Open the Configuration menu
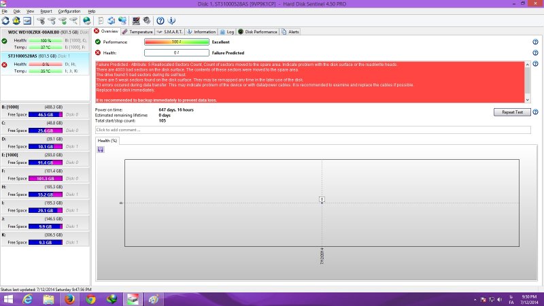 tap(69, 12)
